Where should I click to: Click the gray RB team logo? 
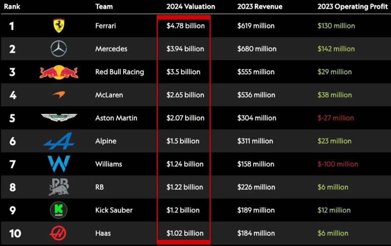click(59, 187)
